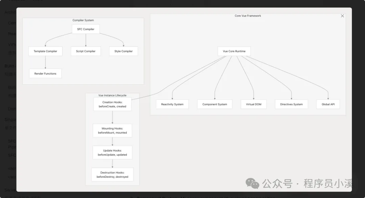The height and width of the screenshot is (198, 365).
Task: Click the Style Compiler node
Action: 123,51
